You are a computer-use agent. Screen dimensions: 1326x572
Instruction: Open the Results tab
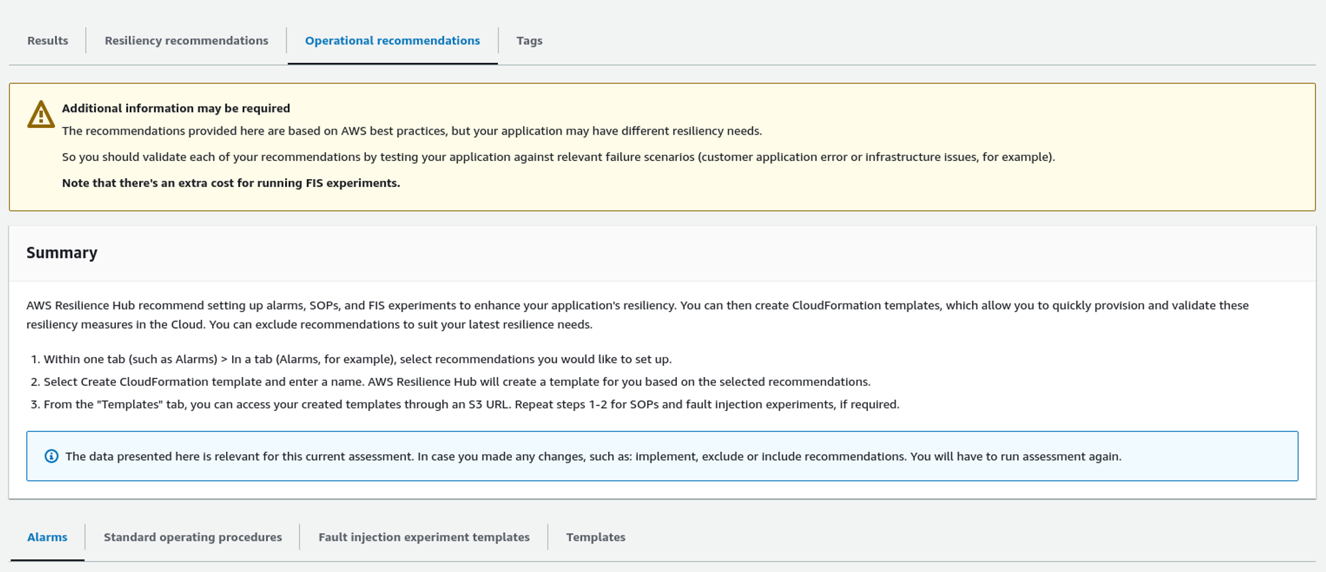[48, 40]
